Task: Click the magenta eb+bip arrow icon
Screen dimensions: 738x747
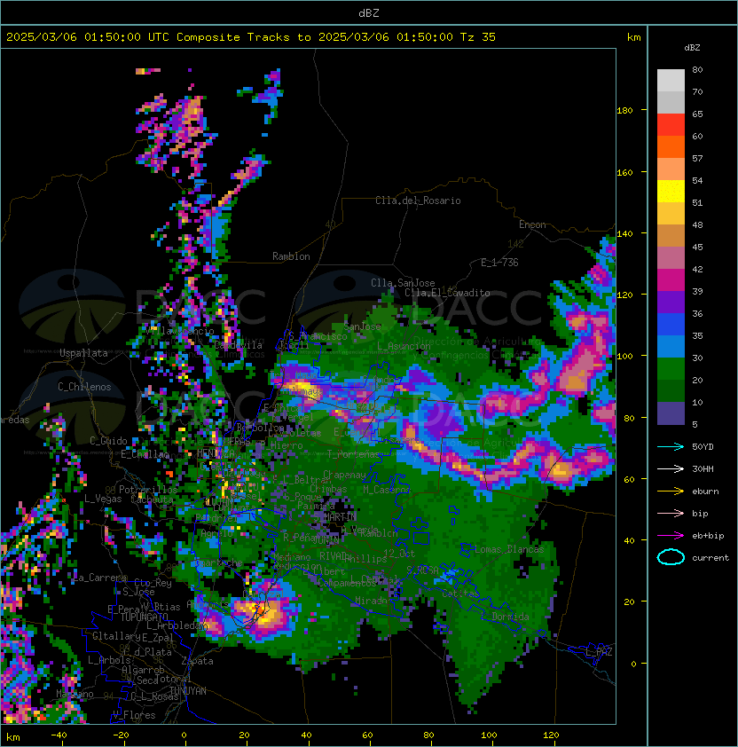Action: coord(671,536)
